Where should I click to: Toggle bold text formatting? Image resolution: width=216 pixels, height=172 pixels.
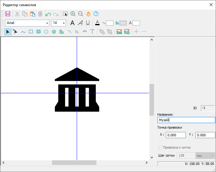pos(72,23)
